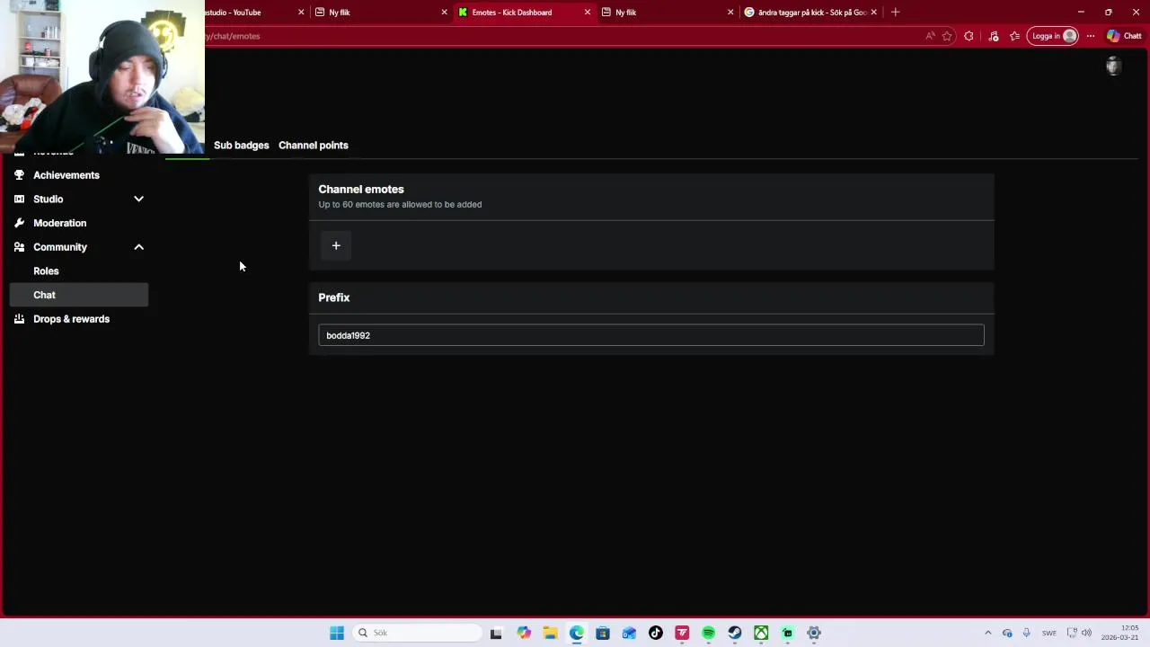Click the Logga in profile button

tap(1052, 36)
